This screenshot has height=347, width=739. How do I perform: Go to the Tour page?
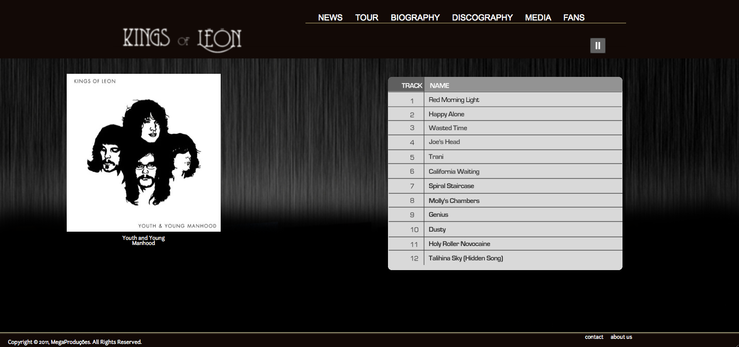366,17
